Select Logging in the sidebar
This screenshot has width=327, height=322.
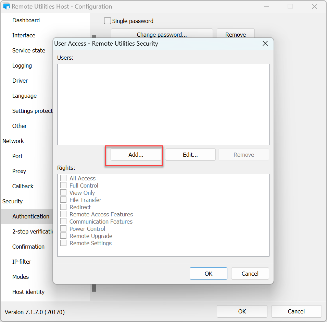pos(22,65)
